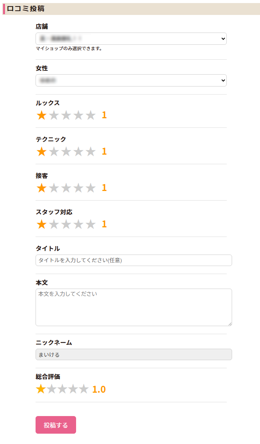Rate 接客 with five stars
This screenshot has height=444, width=260.
pyautogui.click(x=91, y=188)
